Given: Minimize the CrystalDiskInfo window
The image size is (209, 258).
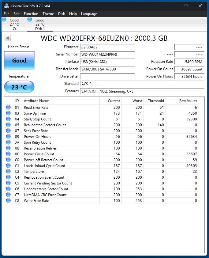Looking at the screenshot, I should click(x=172, y=6).
